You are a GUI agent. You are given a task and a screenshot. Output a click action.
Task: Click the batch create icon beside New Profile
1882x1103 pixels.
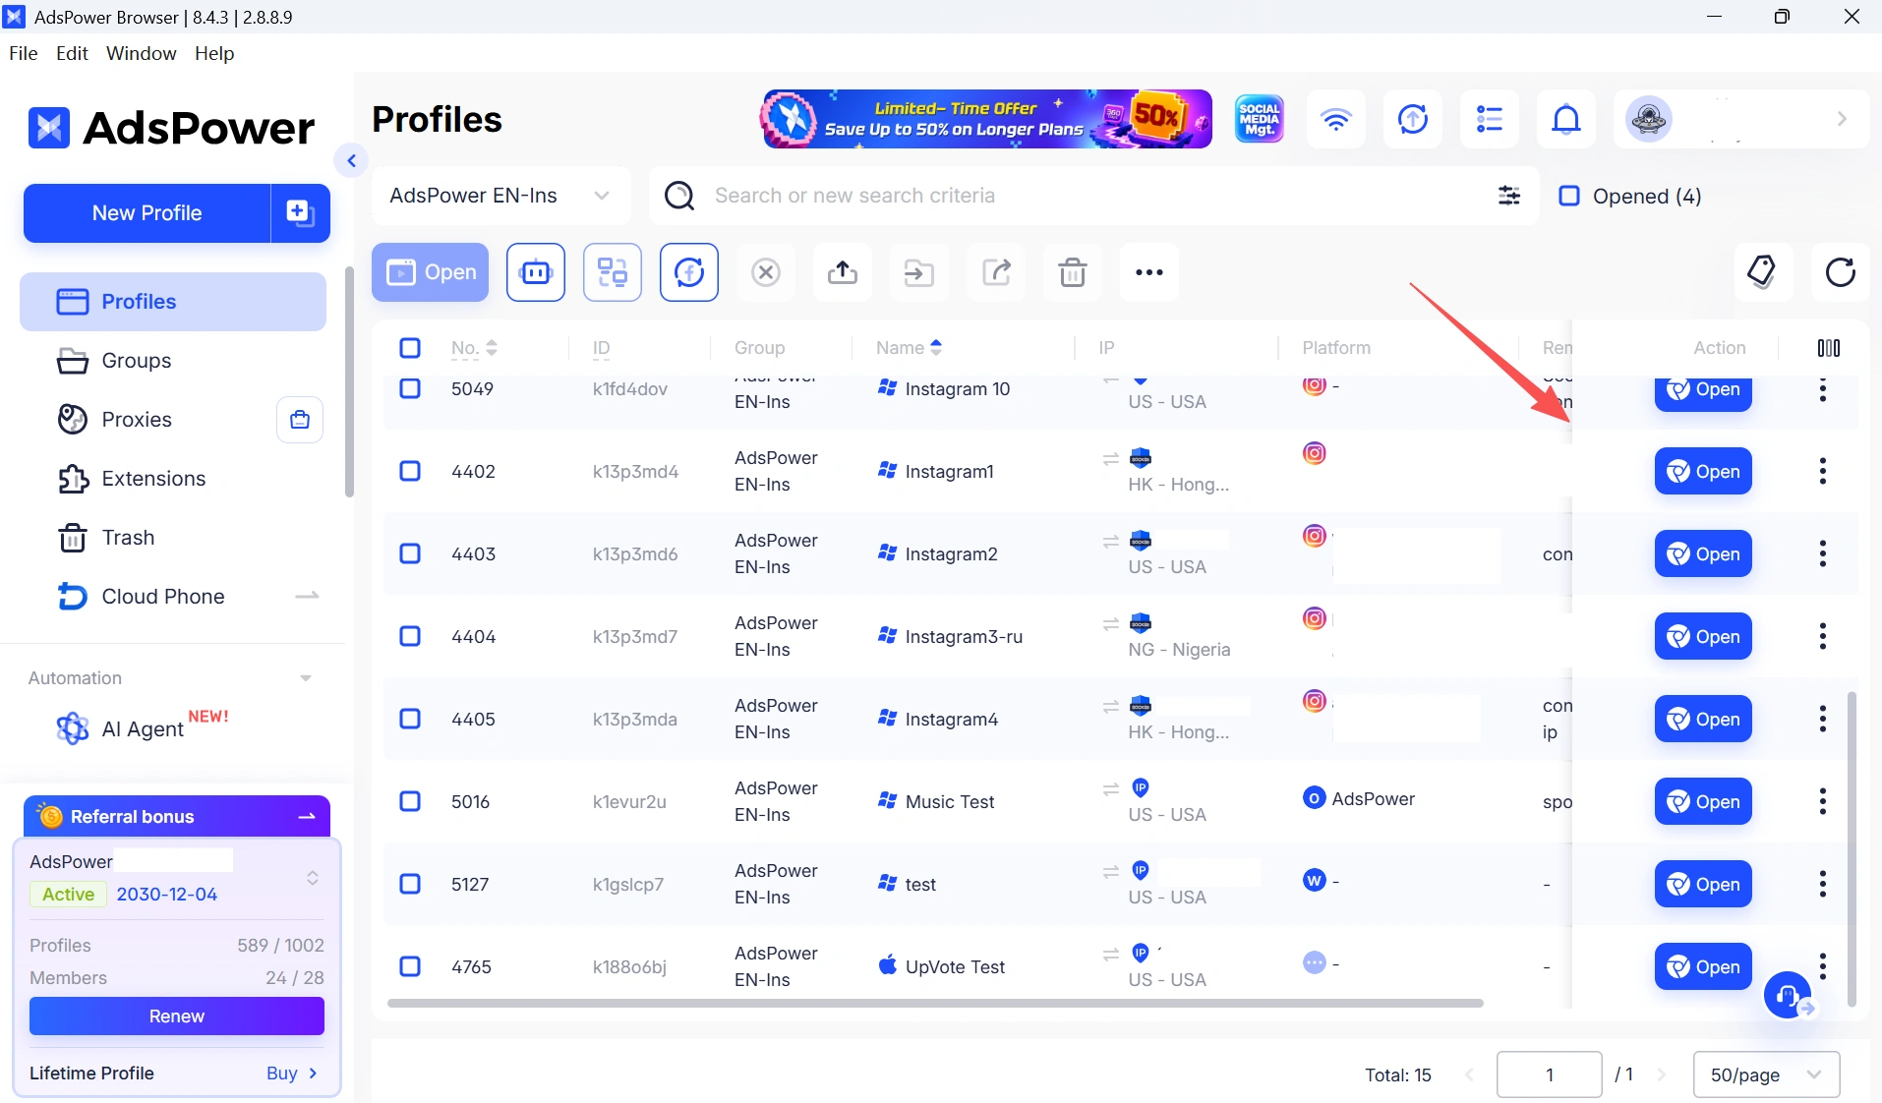point(300,212)
